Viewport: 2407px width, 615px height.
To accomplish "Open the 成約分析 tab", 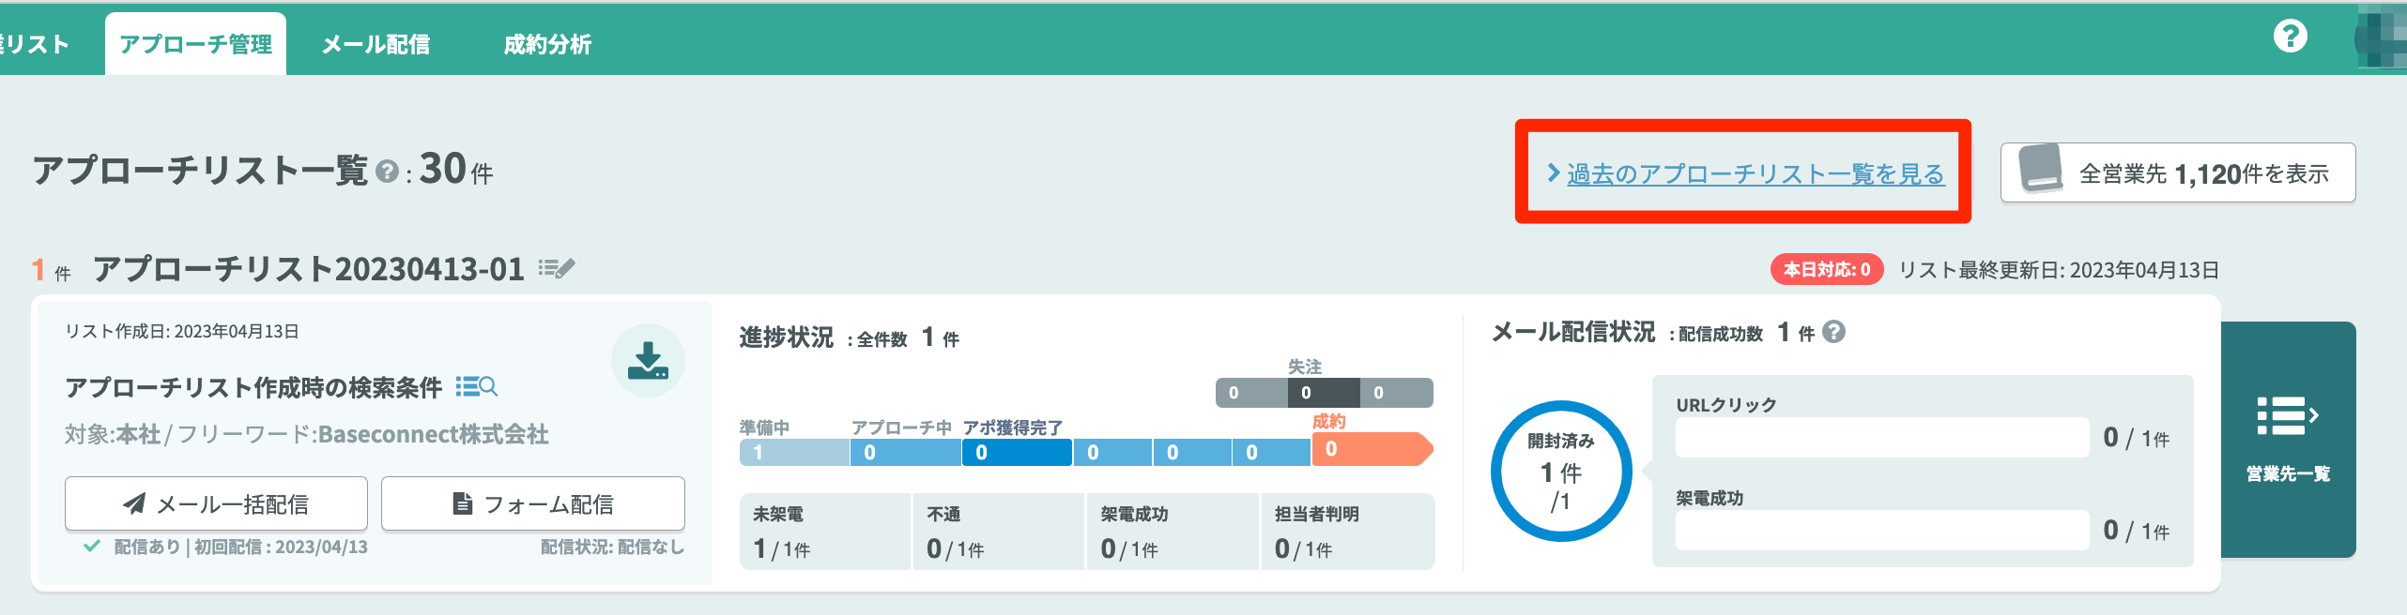I will tap(547, 44).
